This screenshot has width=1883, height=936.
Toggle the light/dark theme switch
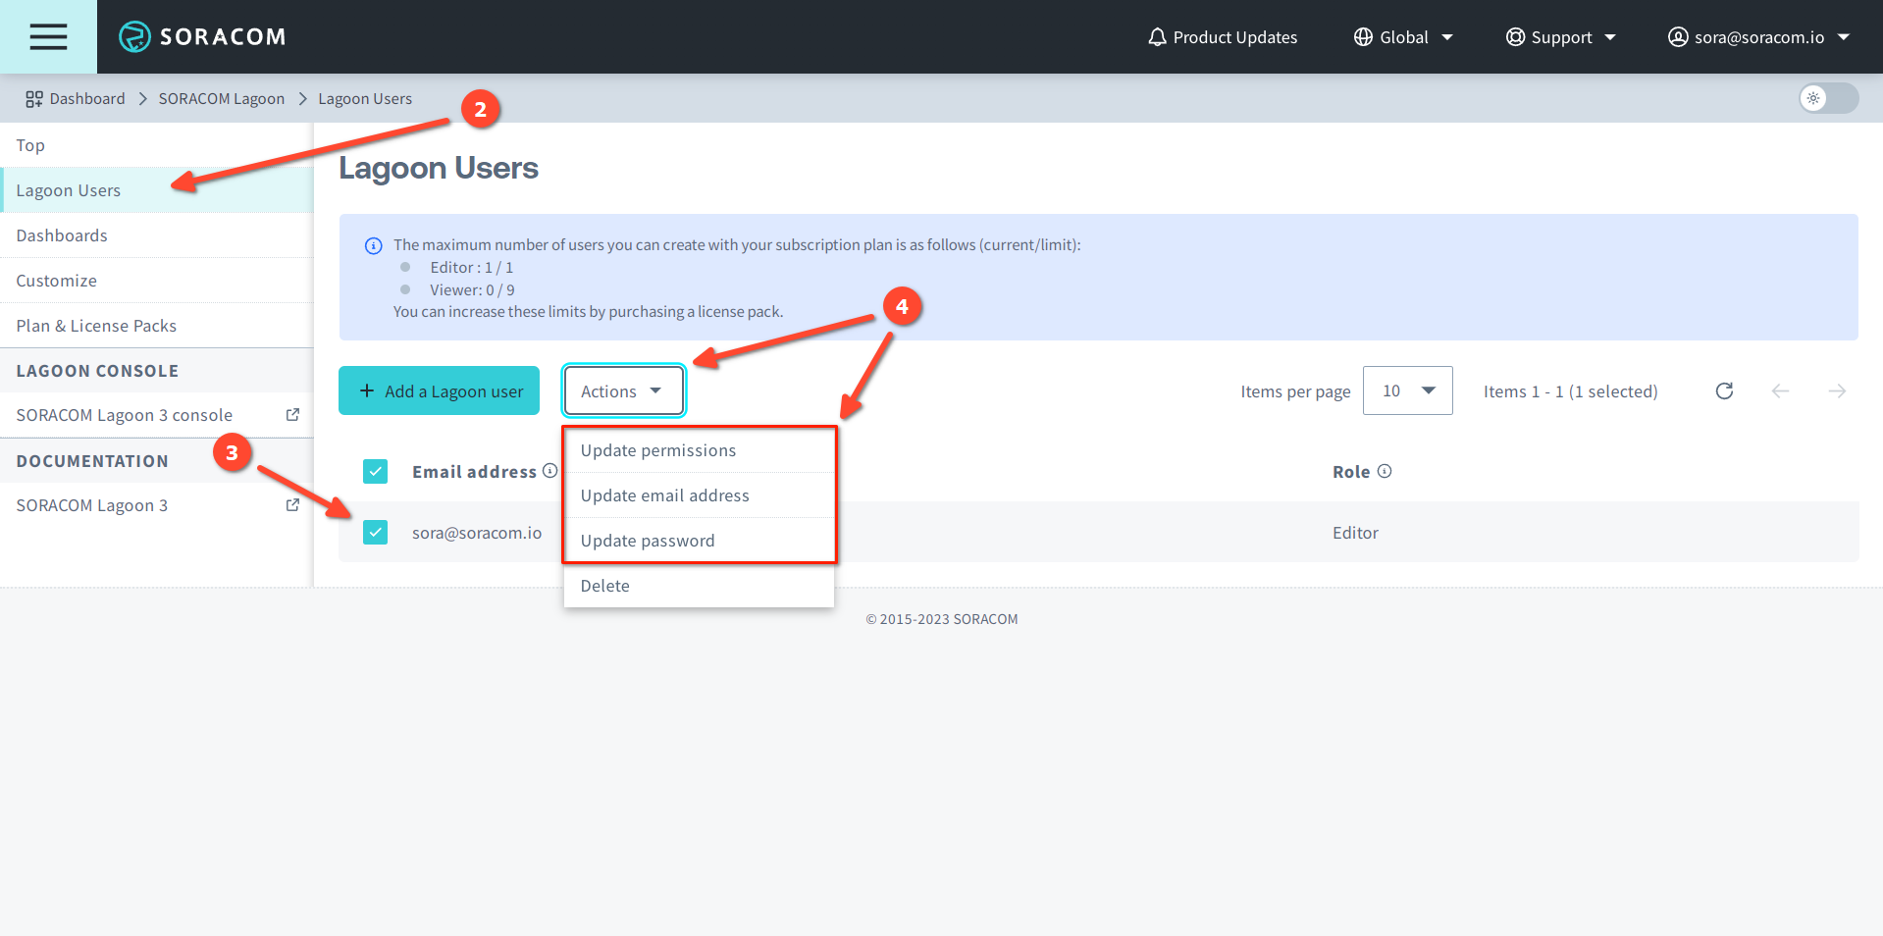(1827, 98)
